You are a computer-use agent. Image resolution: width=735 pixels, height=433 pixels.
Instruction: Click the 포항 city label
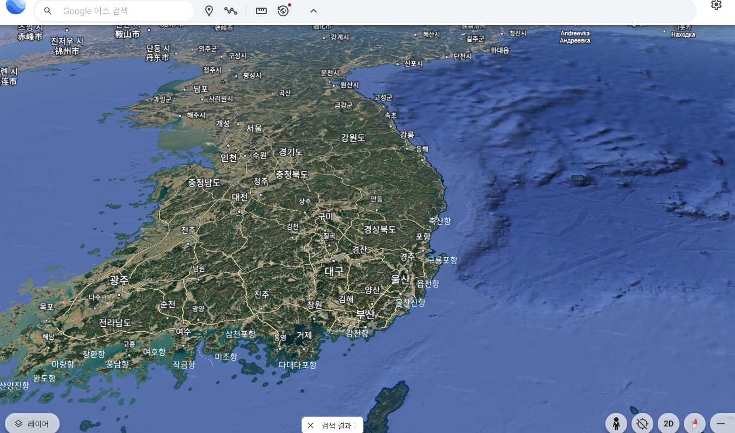coord(423,236)
